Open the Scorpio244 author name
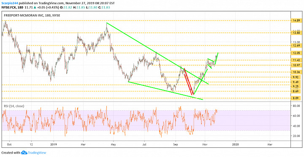Screen dimensions: 304x157 point(10,3)
